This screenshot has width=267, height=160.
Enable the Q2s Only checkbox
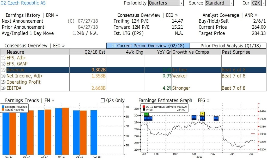[103, 100]
